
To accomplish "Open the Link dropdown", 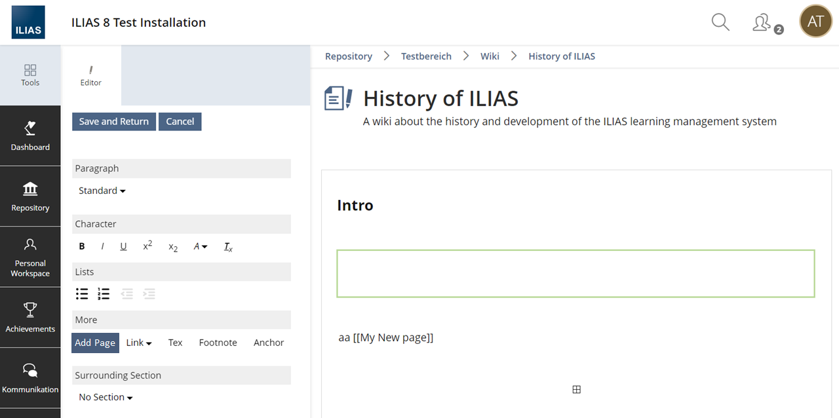I will click(139, 343).
